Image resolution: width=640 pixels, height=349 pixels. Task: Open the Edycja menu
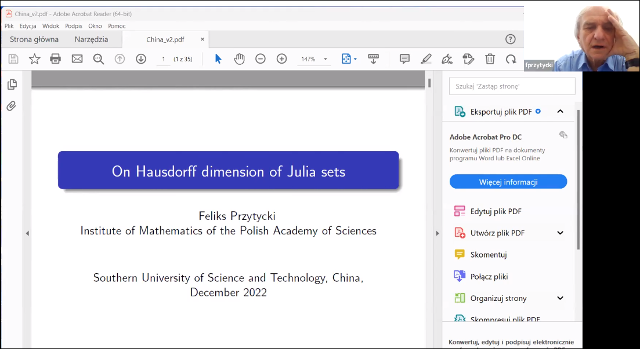coord(28,26)
